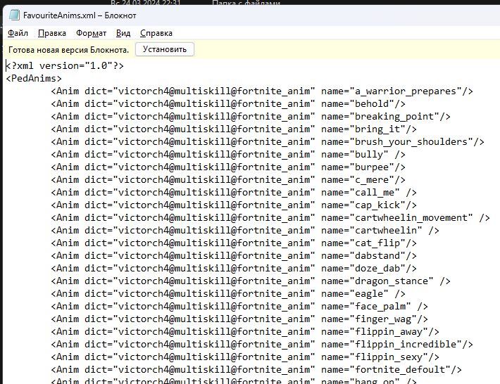Click the line with name="cap_kick"

click(x=234, y=205)
